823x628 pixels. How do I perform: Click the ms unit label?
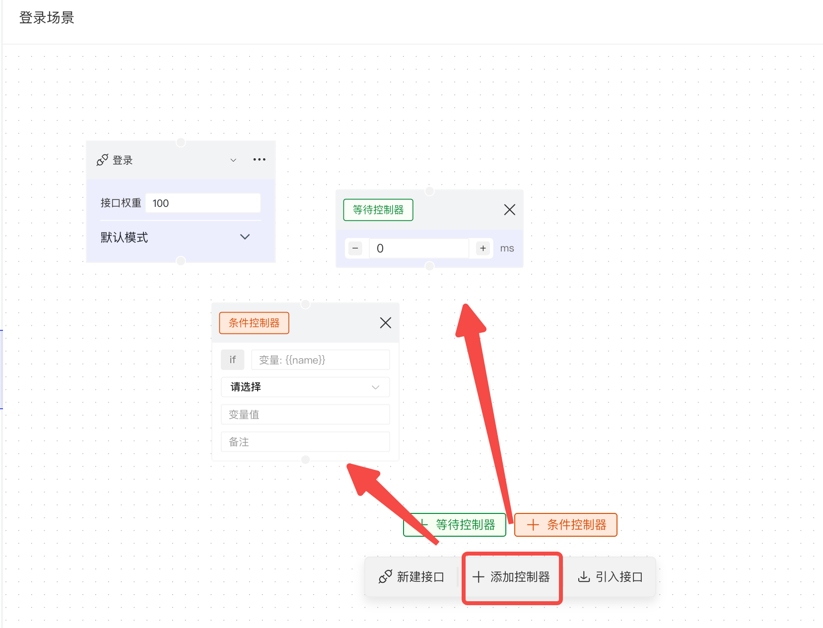point(507,249)
